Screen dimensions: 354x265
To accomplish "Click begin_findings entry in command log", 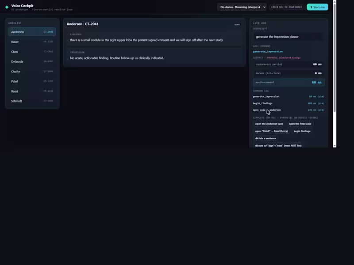I will tap(289, 103).
